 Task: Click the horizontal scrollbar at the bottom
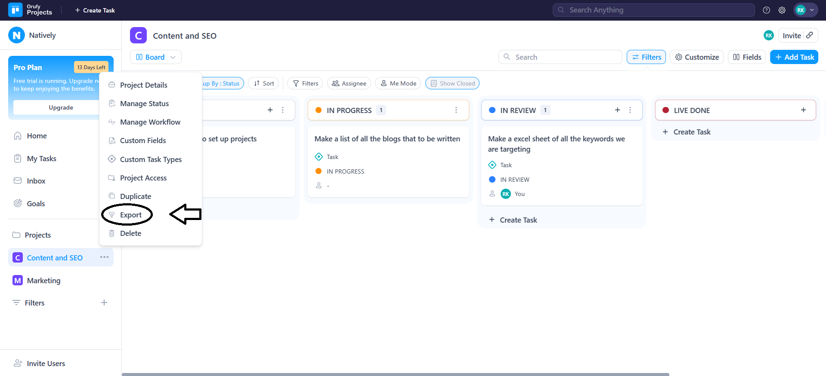tap(395, 374)
